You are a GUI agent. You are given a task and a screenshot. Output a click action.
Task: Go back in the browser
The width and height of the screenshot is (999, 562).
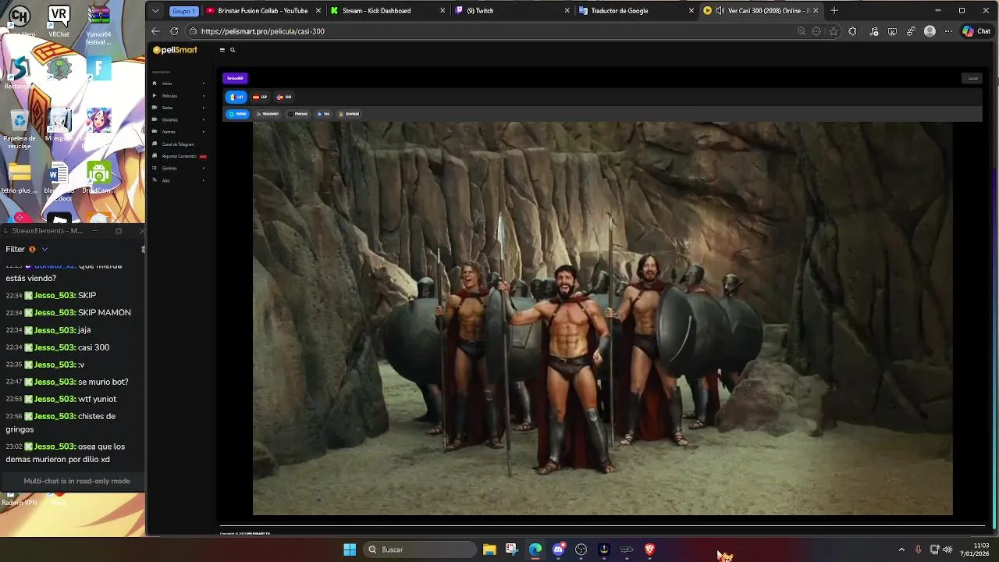pyautogui.click(x=155, y=31)
